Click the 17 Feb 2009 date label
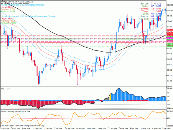Viewport: 173px width, 130px height. click(113, 129)
